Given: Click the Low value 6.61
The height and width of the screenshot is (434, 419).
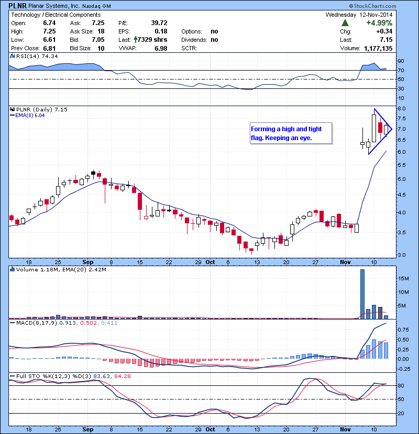Looking at the screenshot, I should coord(49,40).
